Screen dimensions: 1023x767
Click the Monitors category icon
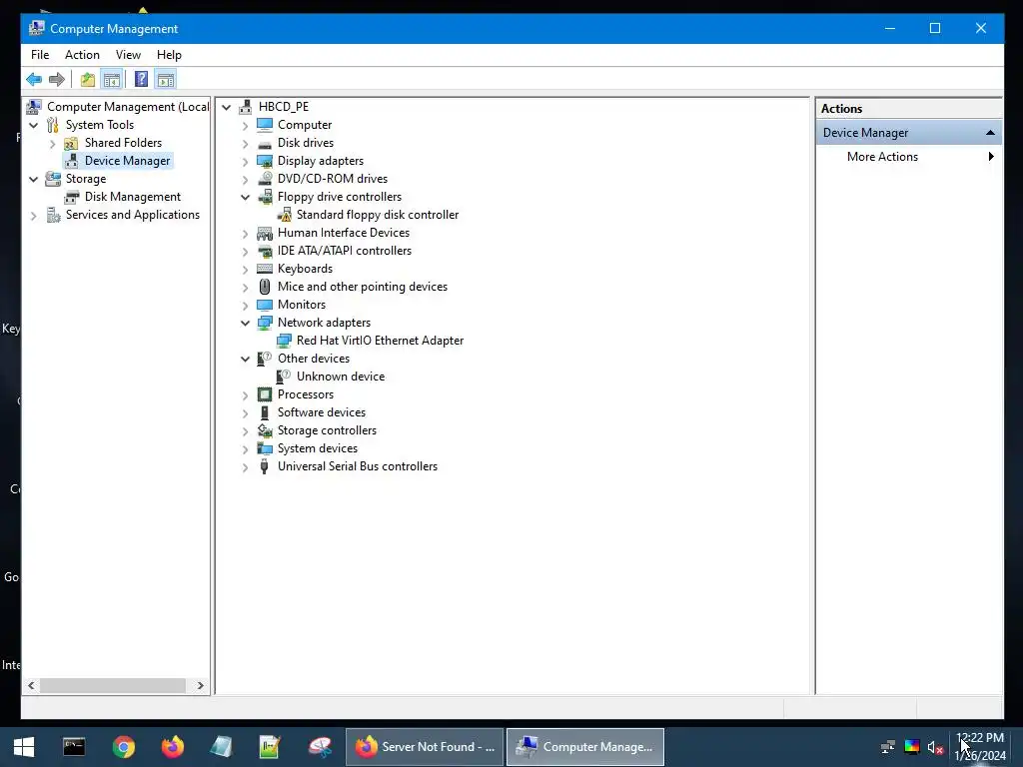pos(264,305)
